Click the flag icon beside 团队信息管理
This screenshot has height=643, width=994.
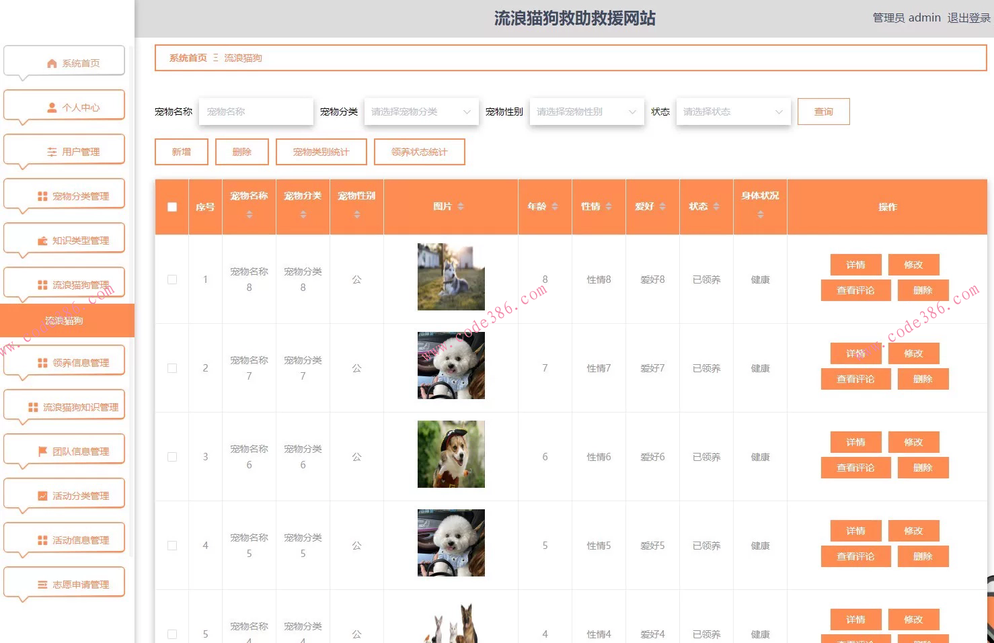tap(42, 452)
